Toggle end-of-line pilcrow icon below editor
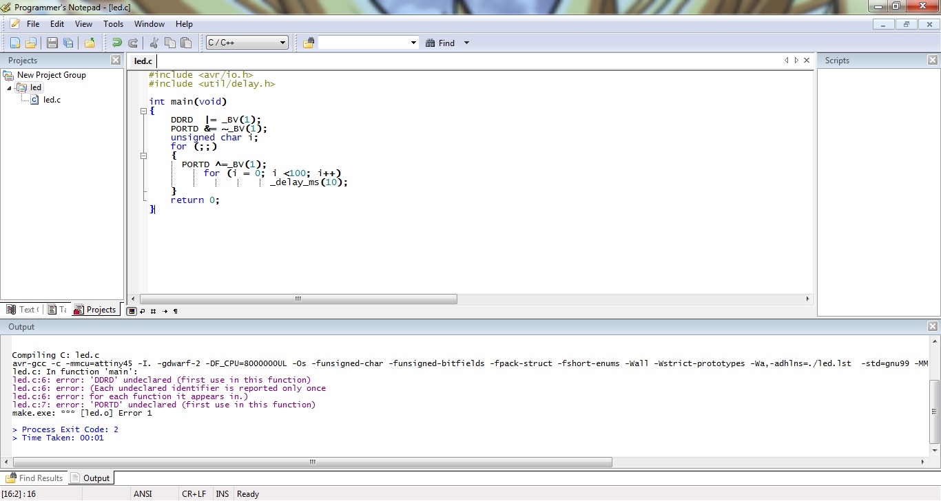Viewport: 941px width, 501px height. 175,311
